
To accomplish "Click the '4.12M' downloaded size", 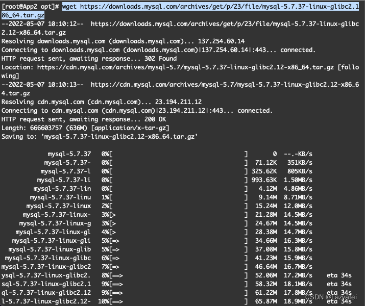I will [x=267, y=189].
